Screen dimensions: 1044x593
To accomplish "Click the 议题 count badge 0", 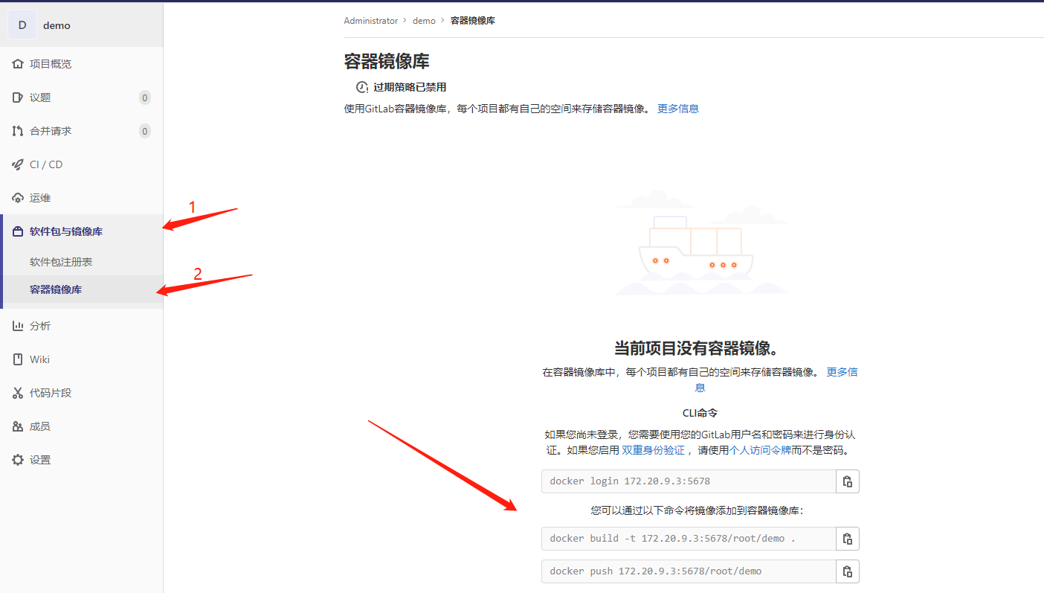I will [x=144, y=97].
